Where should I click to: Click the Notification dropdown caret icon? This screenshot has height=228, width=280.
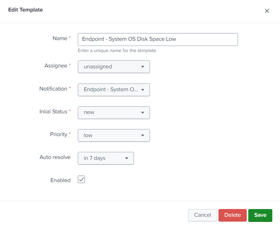tap(143, 90)
